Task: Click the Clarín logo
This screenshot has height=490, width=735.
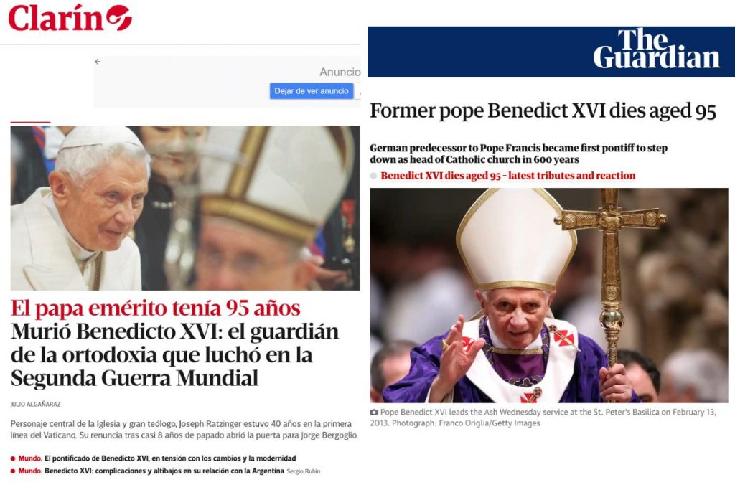Action: coord(70,18)
